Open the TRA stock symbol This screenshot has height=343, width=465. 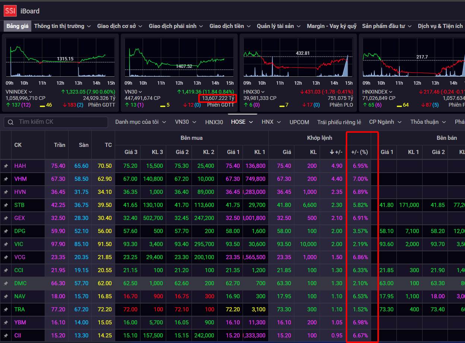tap(20, 309)
